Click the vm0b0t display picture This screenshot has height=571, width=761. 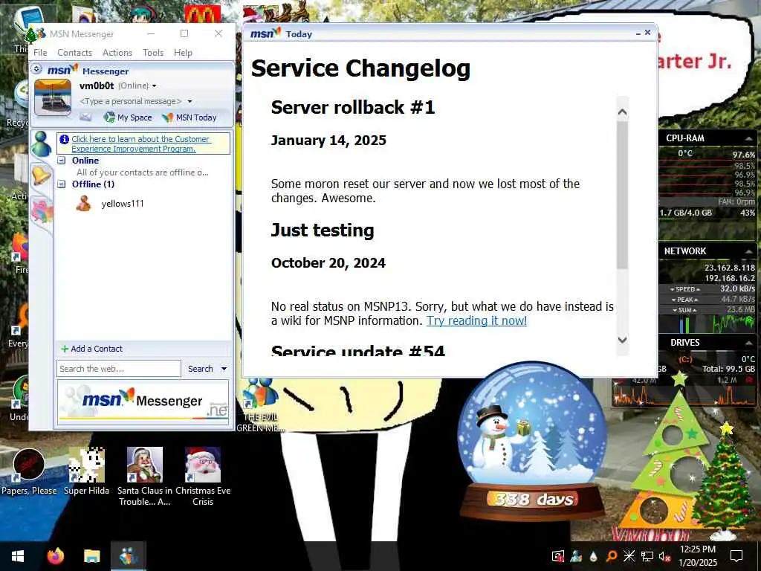[53, 97]
